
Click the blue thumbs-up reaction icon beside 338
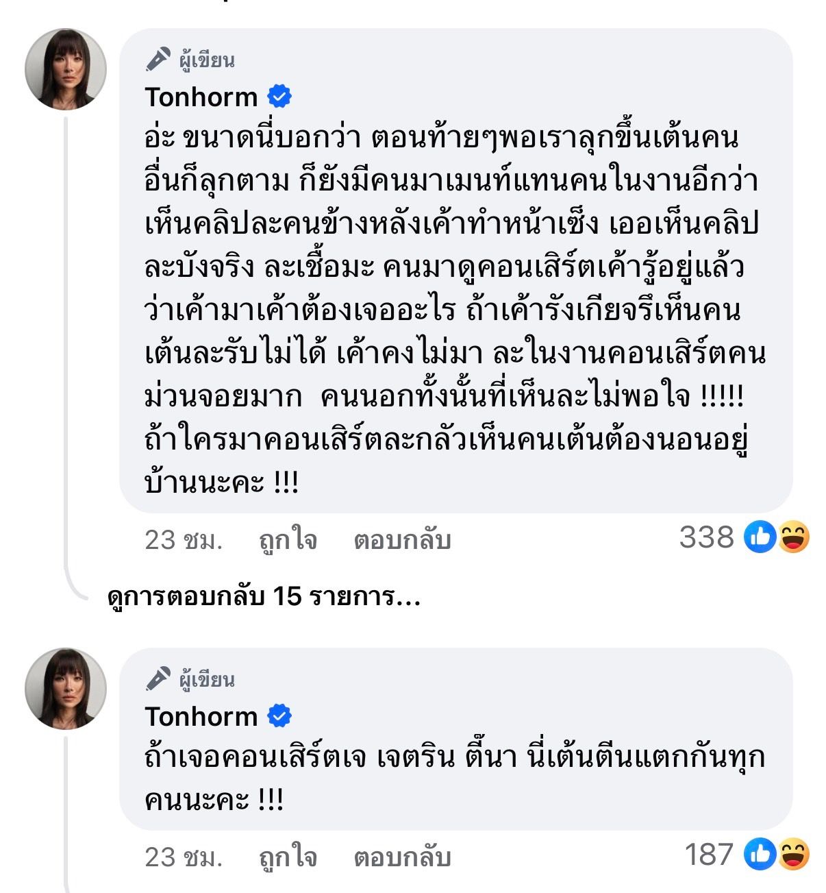pos(760,537)
